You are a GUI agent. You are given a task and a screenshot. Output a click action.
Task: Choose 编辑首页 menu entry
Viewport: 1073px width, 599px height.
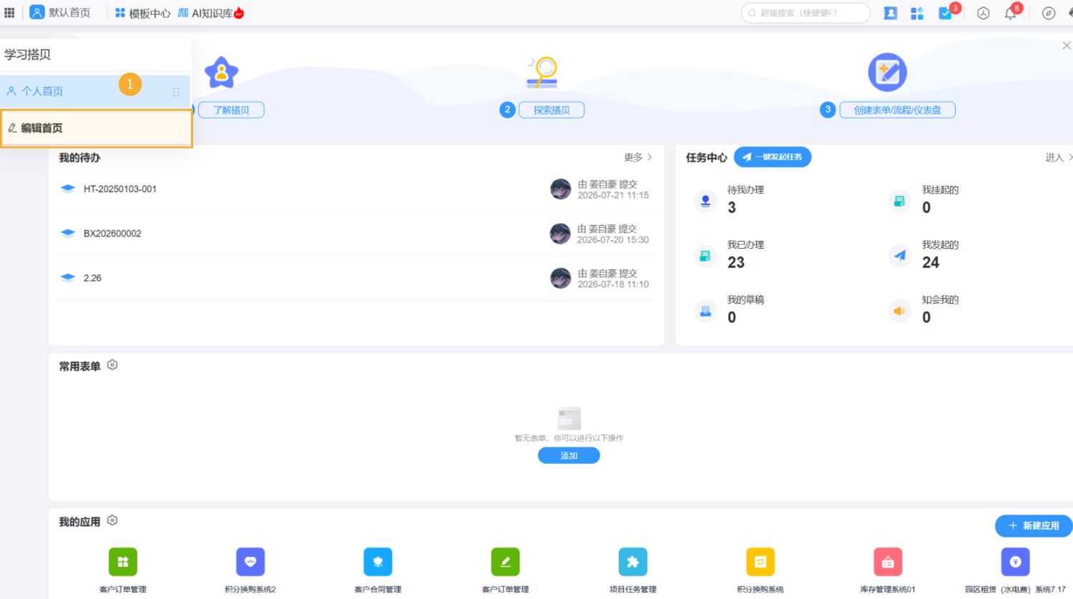coord(97,128)
